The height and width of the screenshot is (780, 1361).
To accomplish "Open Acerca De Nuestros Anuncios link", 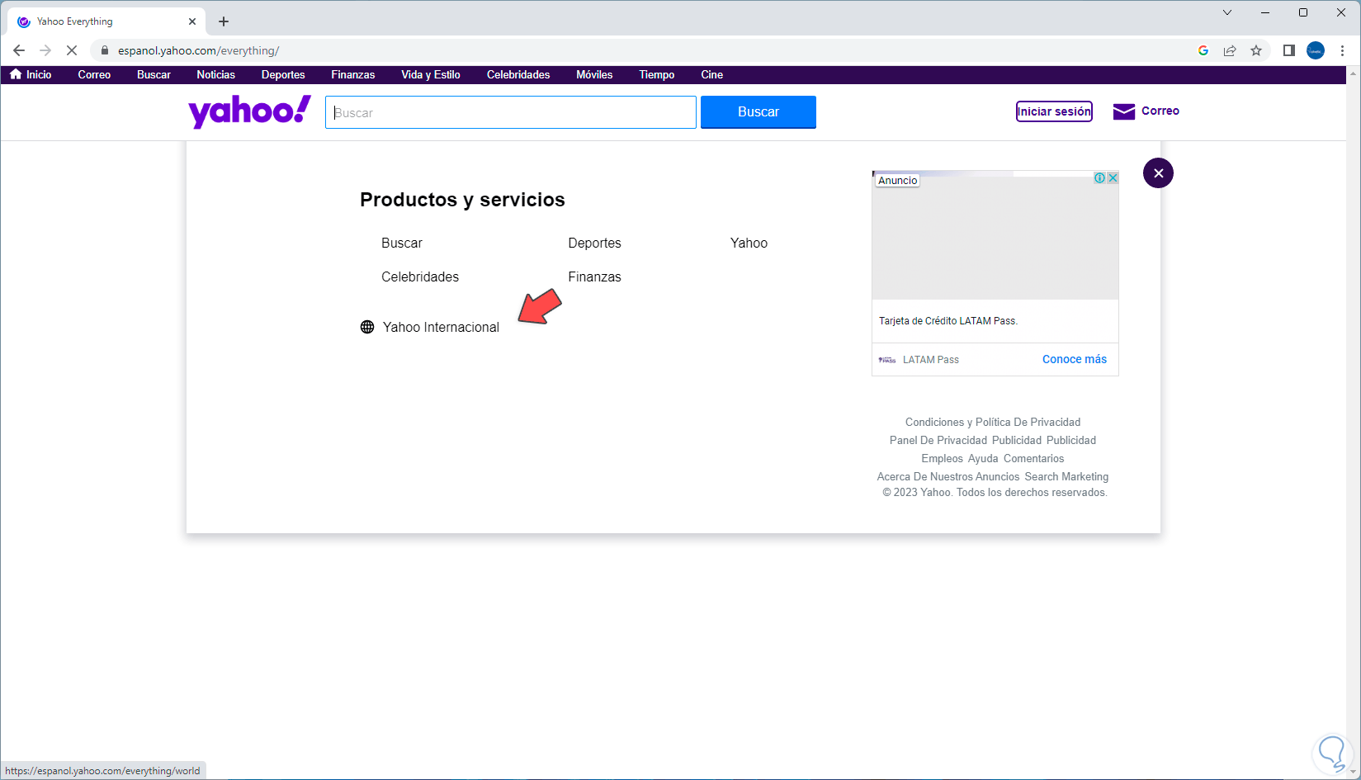I will click(x=948, y=476).
